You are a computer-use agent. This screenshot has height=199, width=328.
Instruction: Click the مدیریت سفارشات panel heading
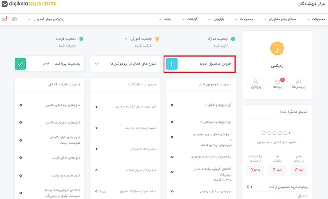[142, 85]
